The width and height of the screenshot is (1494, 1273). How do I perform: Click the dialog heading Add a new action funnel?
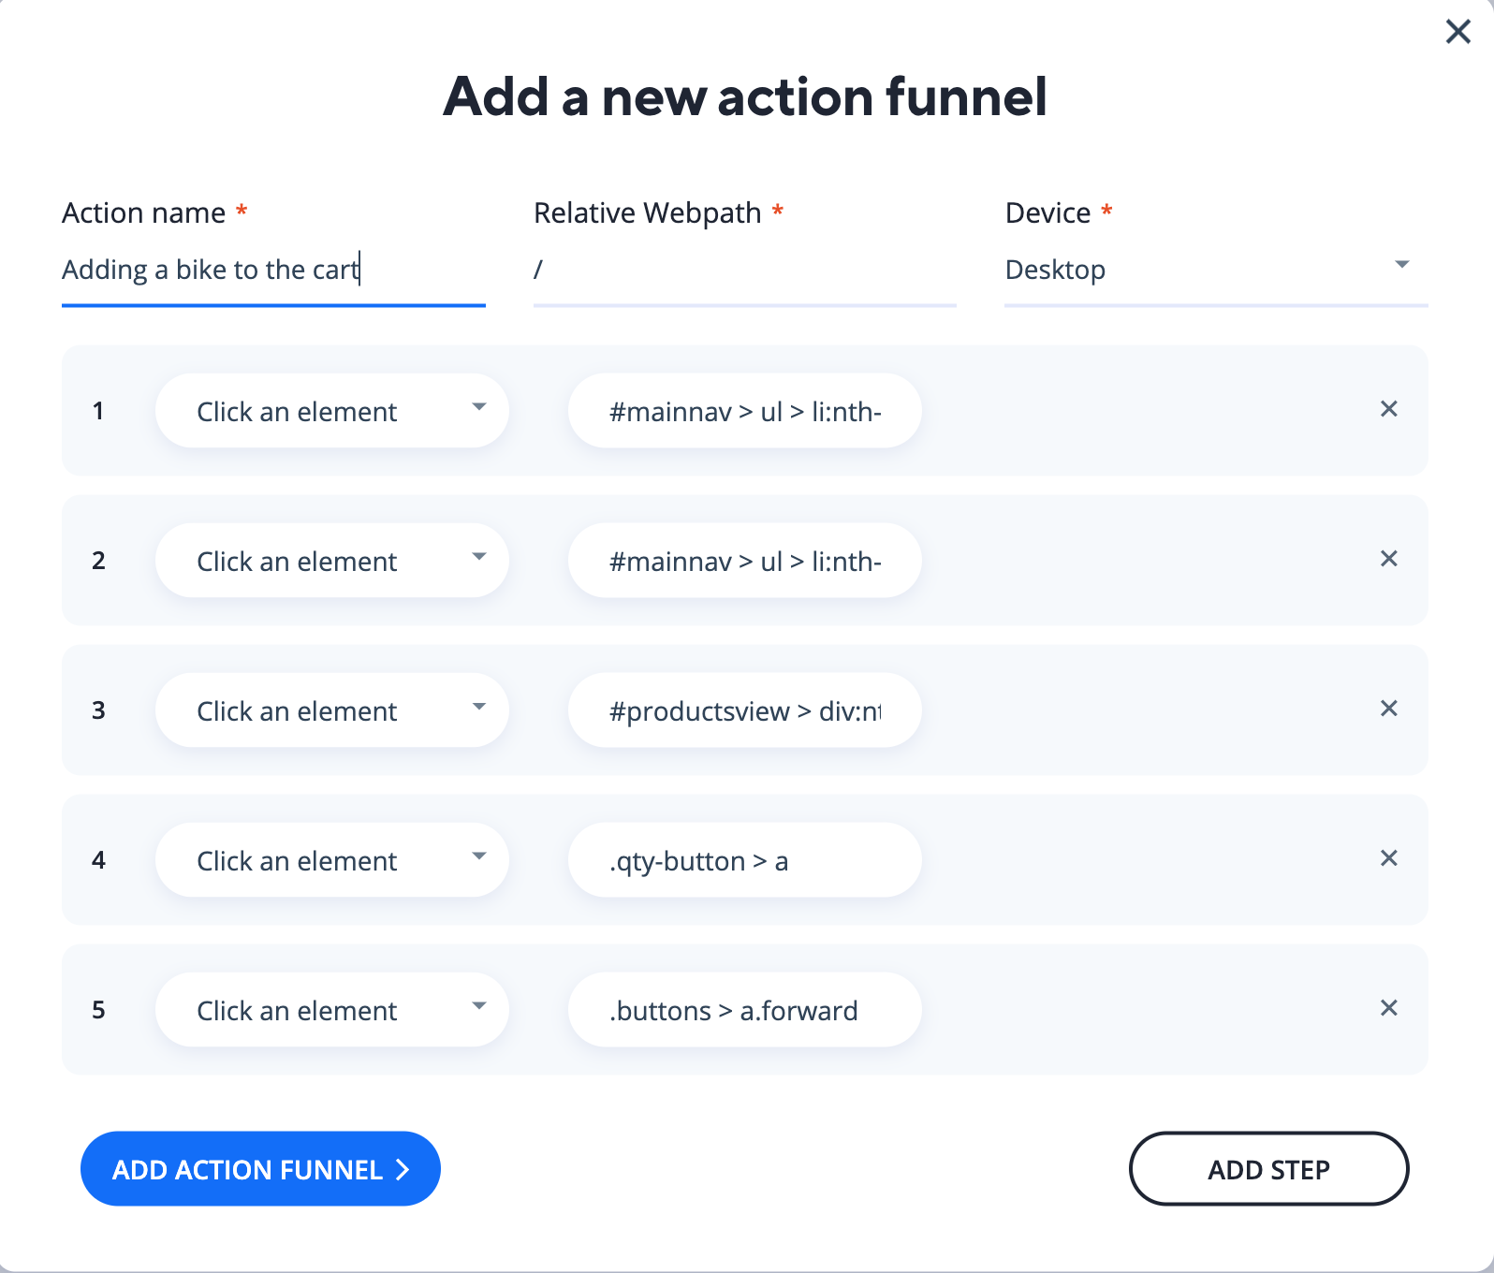pos(745,96)
